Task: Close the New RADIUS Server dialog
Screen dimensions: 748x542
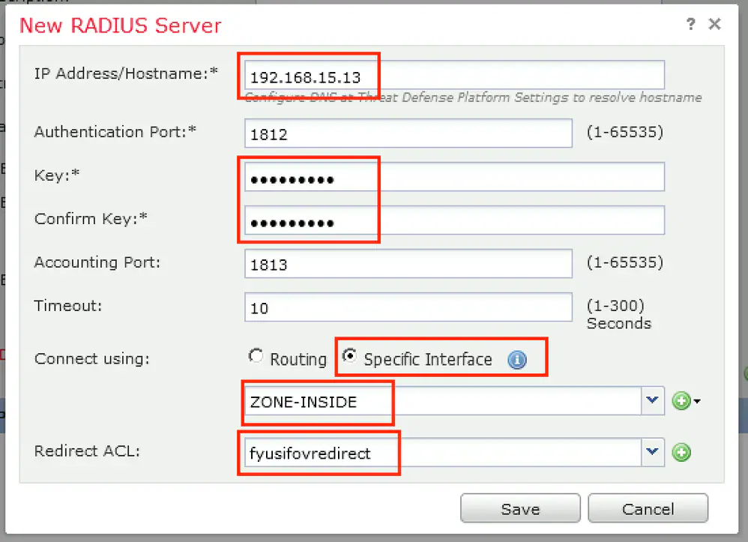Action: click(x=714, y=25)
